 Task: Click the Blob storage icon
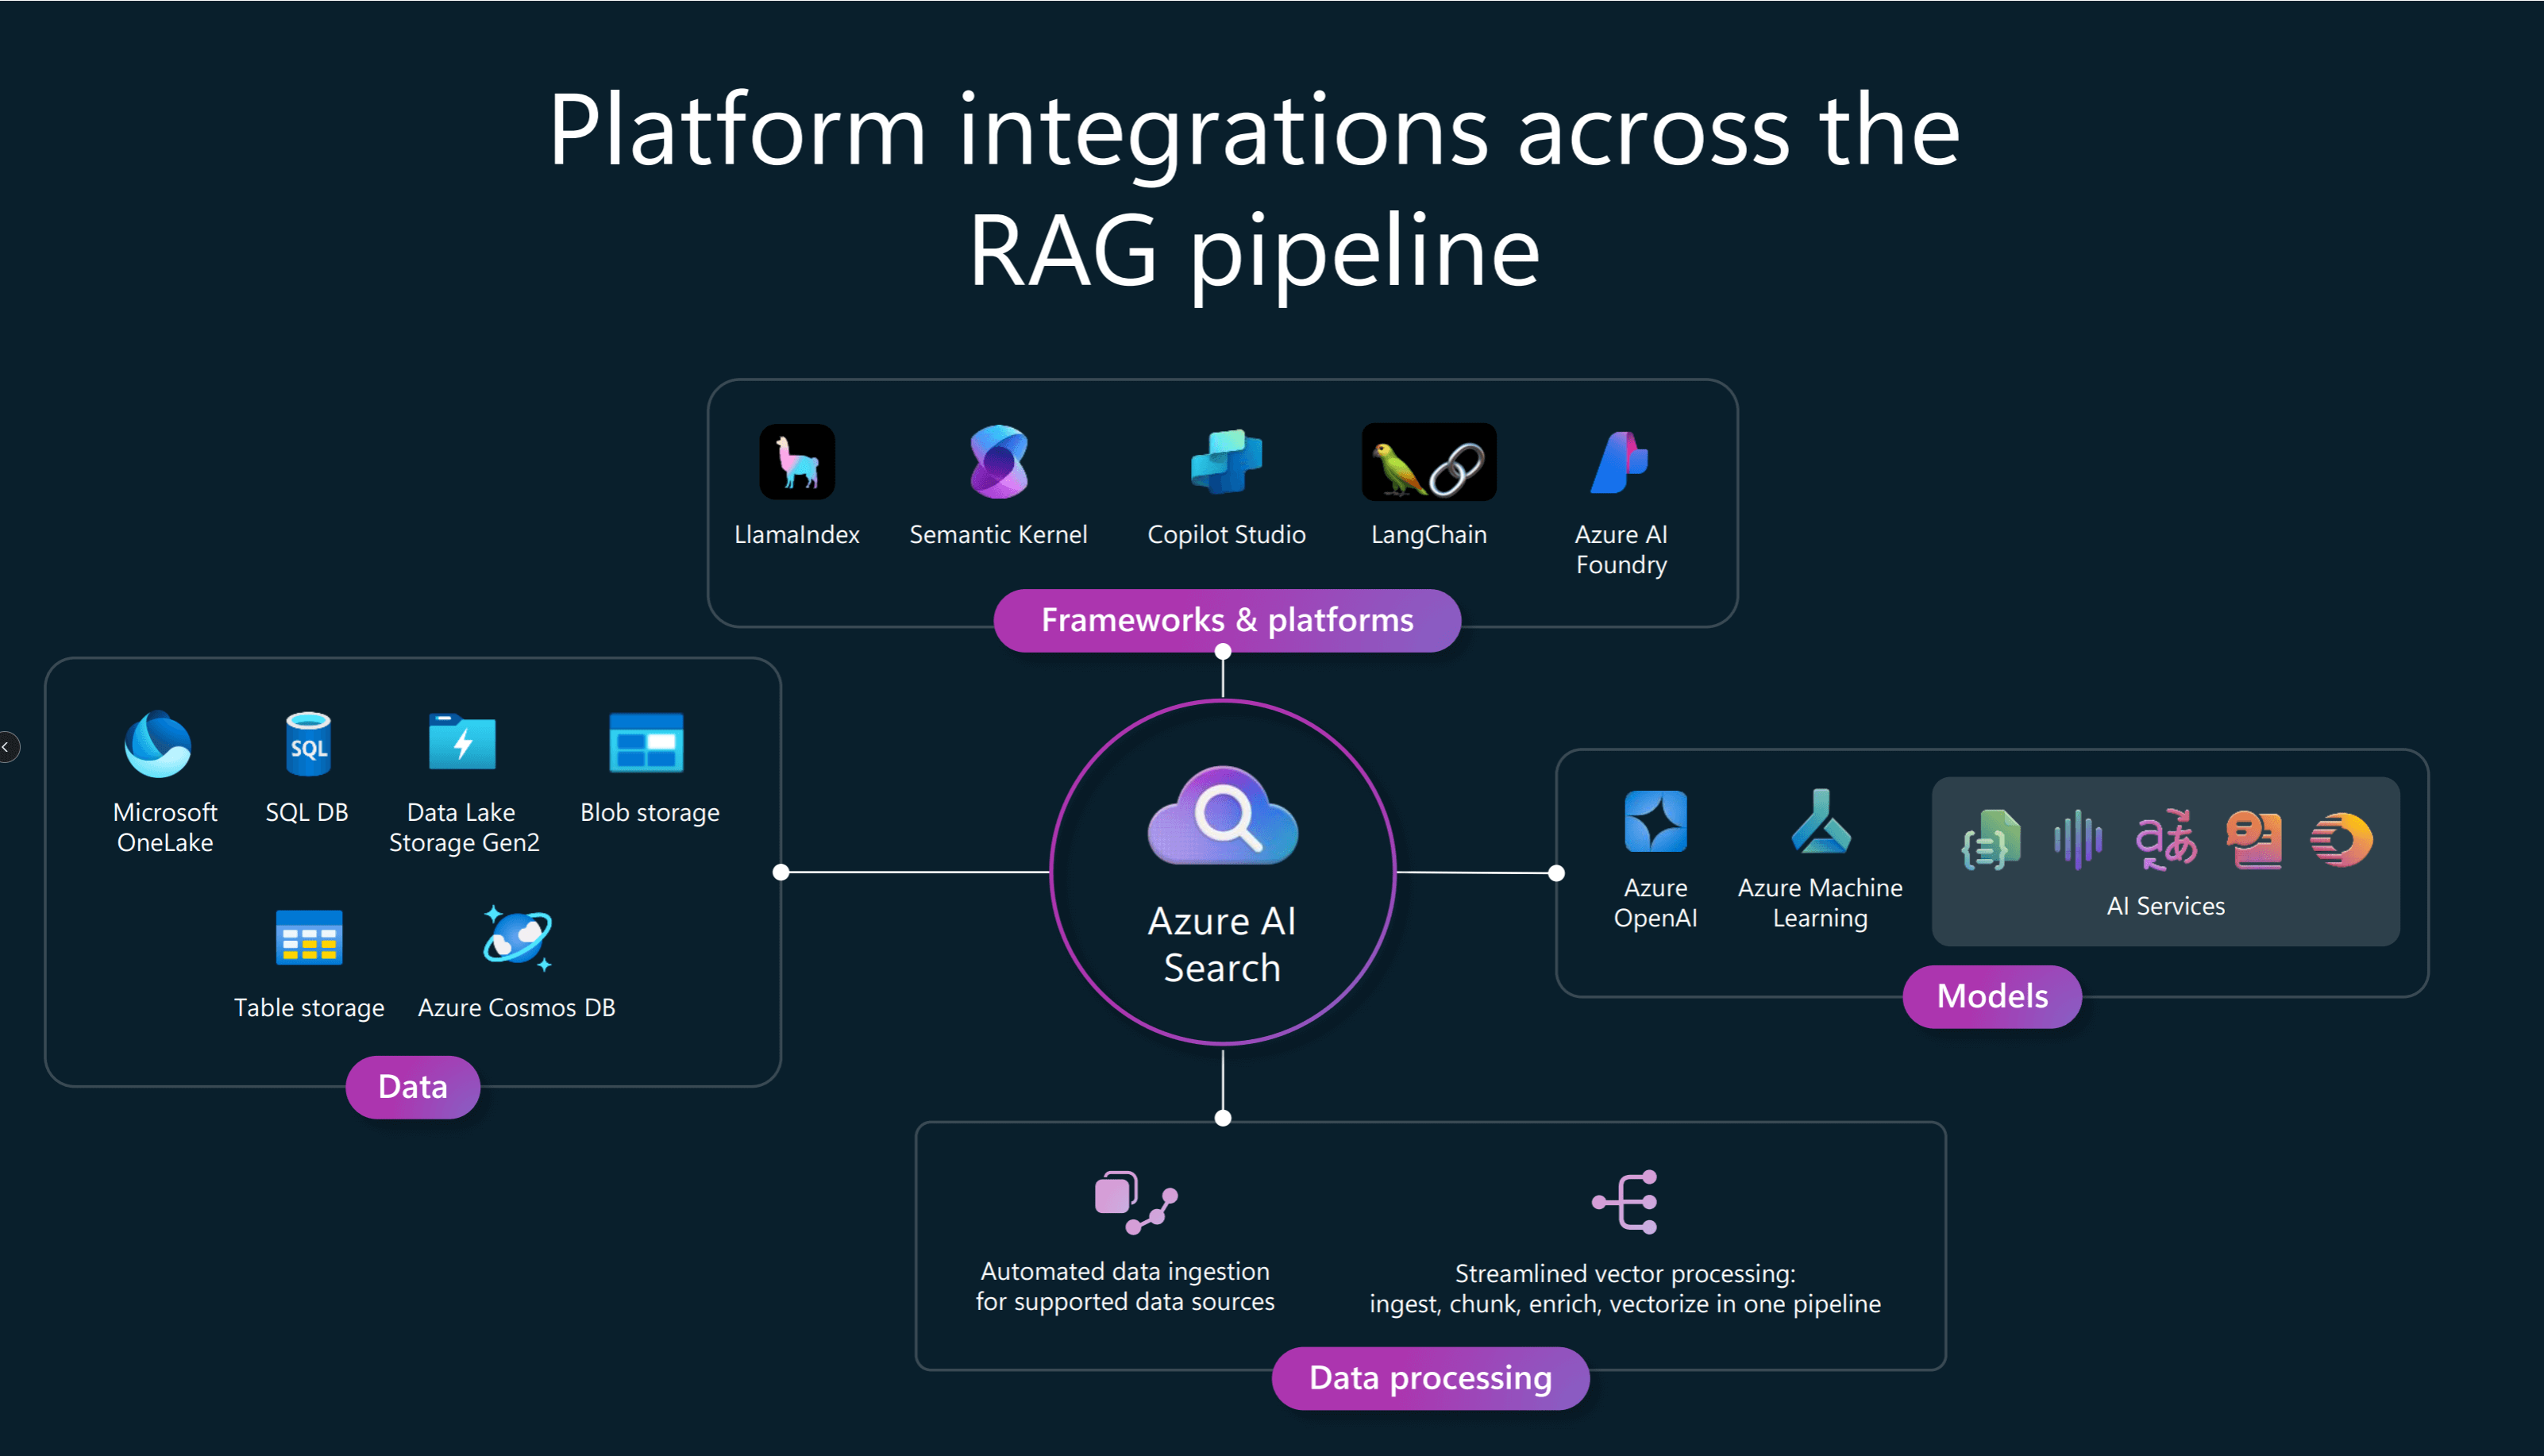coord(646,742)
